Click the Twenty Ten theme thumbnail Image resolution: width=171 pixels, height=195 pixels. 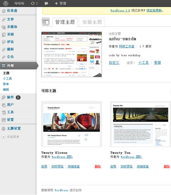point(140,124)
